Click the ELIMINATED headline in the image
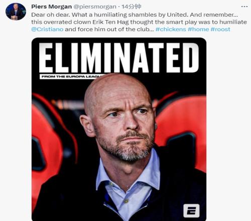Image resolution: width=251 pixels, height=221 pixels. point(119,58)
